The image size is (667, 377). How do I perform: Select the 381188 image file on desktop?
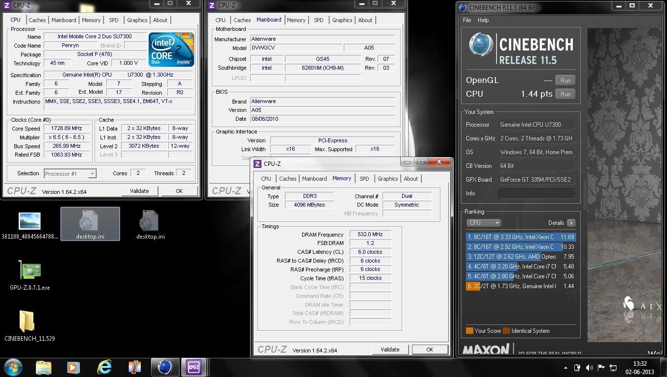click(29, 225)
